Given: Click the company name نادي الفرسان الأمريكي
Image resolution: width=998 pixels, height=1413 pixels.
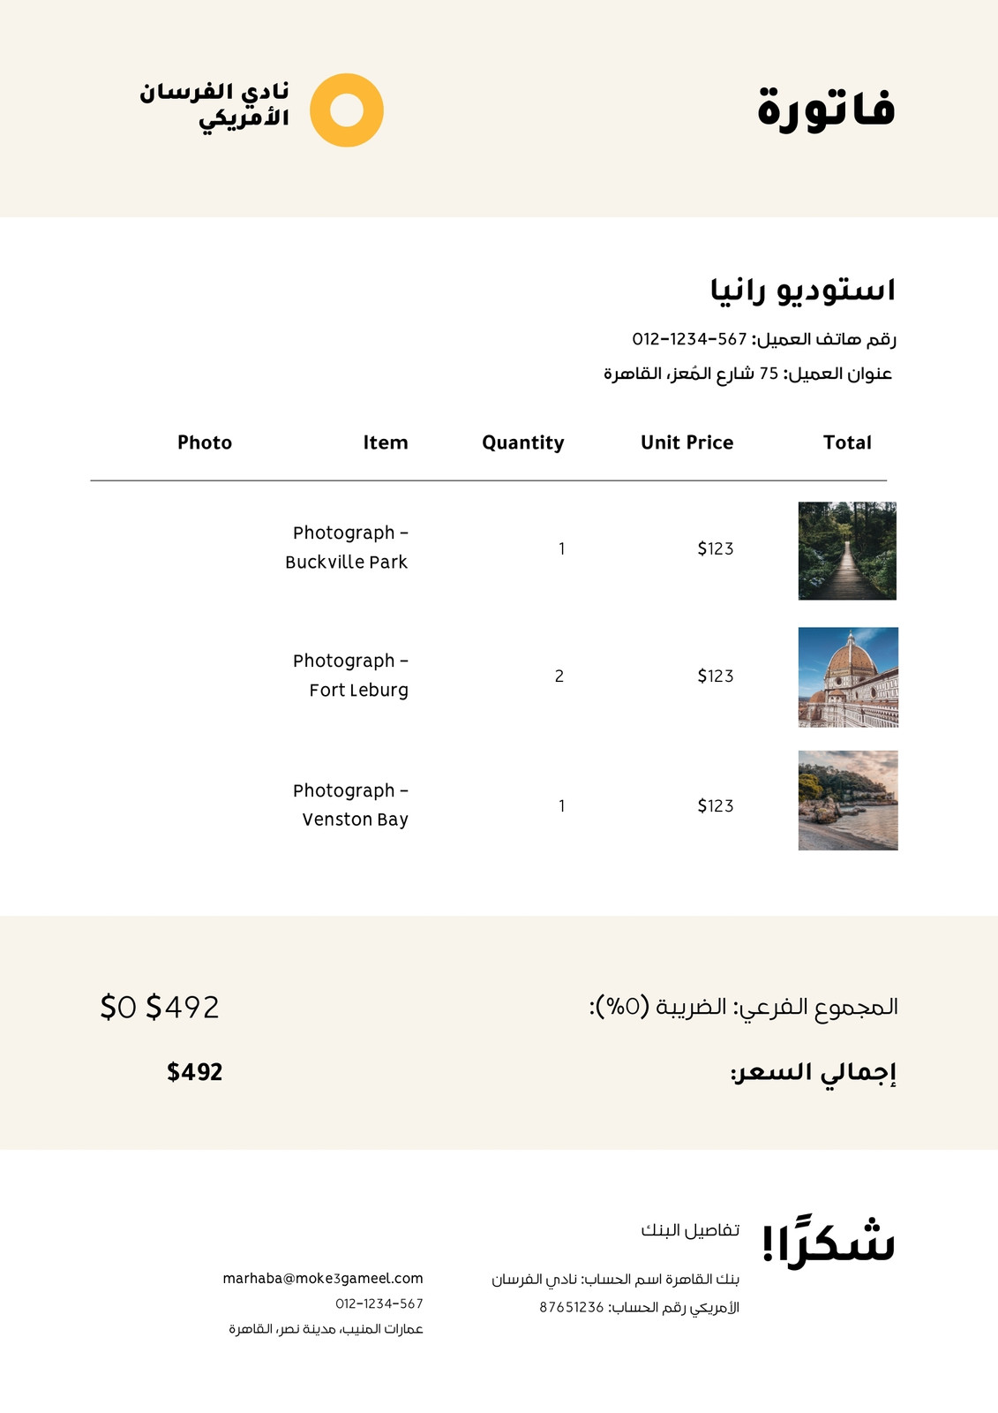Looking at the screenshot, I should [214, 105].
